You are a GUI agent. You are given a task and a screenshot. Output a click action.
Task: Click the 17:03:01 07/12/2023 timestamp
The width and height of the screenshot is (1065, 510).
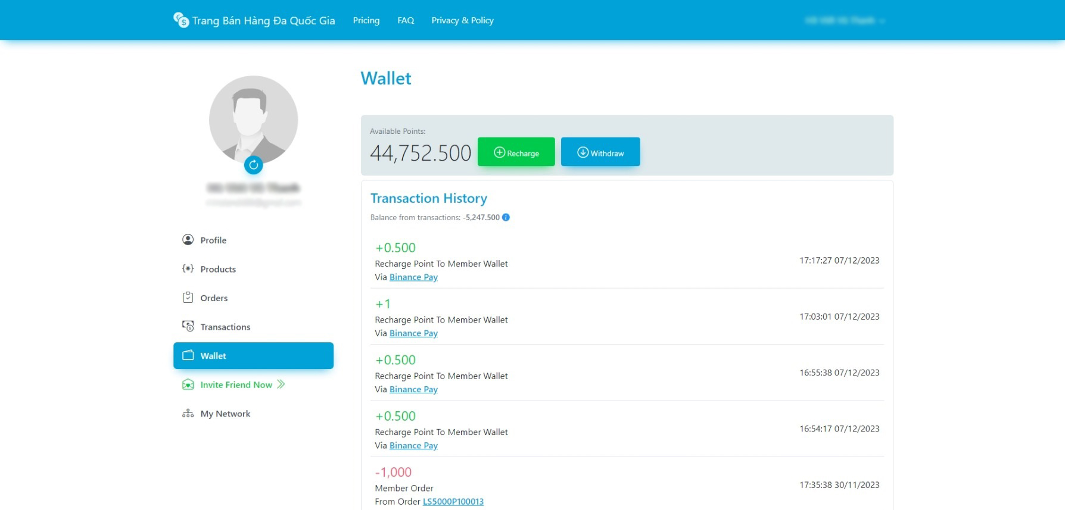[x=839, y=317]
